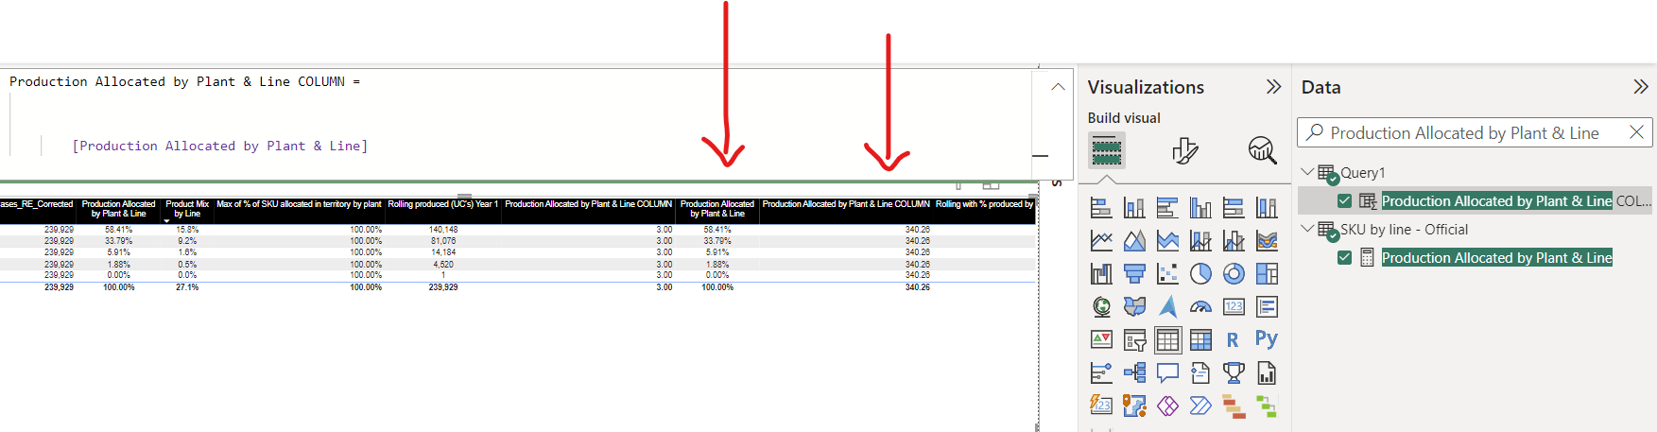Clear the Data pane search text
1657x432 pixels.
1636,132
